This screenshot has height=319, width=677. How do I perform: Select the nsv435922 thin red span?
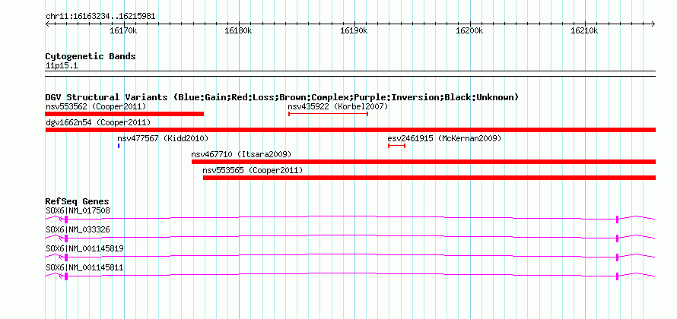click(x=328, y=114)
